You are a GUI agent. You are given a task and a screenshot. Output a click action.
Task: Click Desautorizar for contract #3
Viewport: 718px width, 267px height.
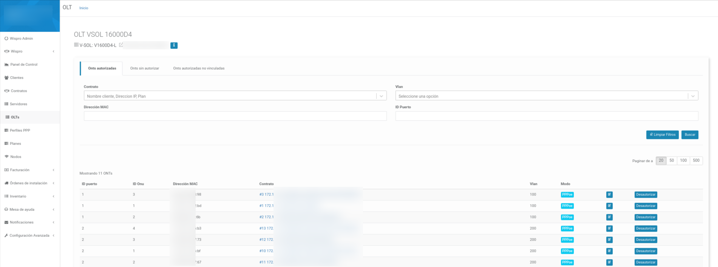pos(645,195)
